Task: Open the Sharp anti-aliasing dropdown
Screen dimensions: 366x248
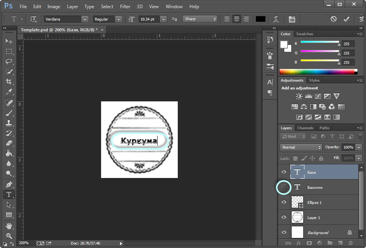Action: click(200, 19)
